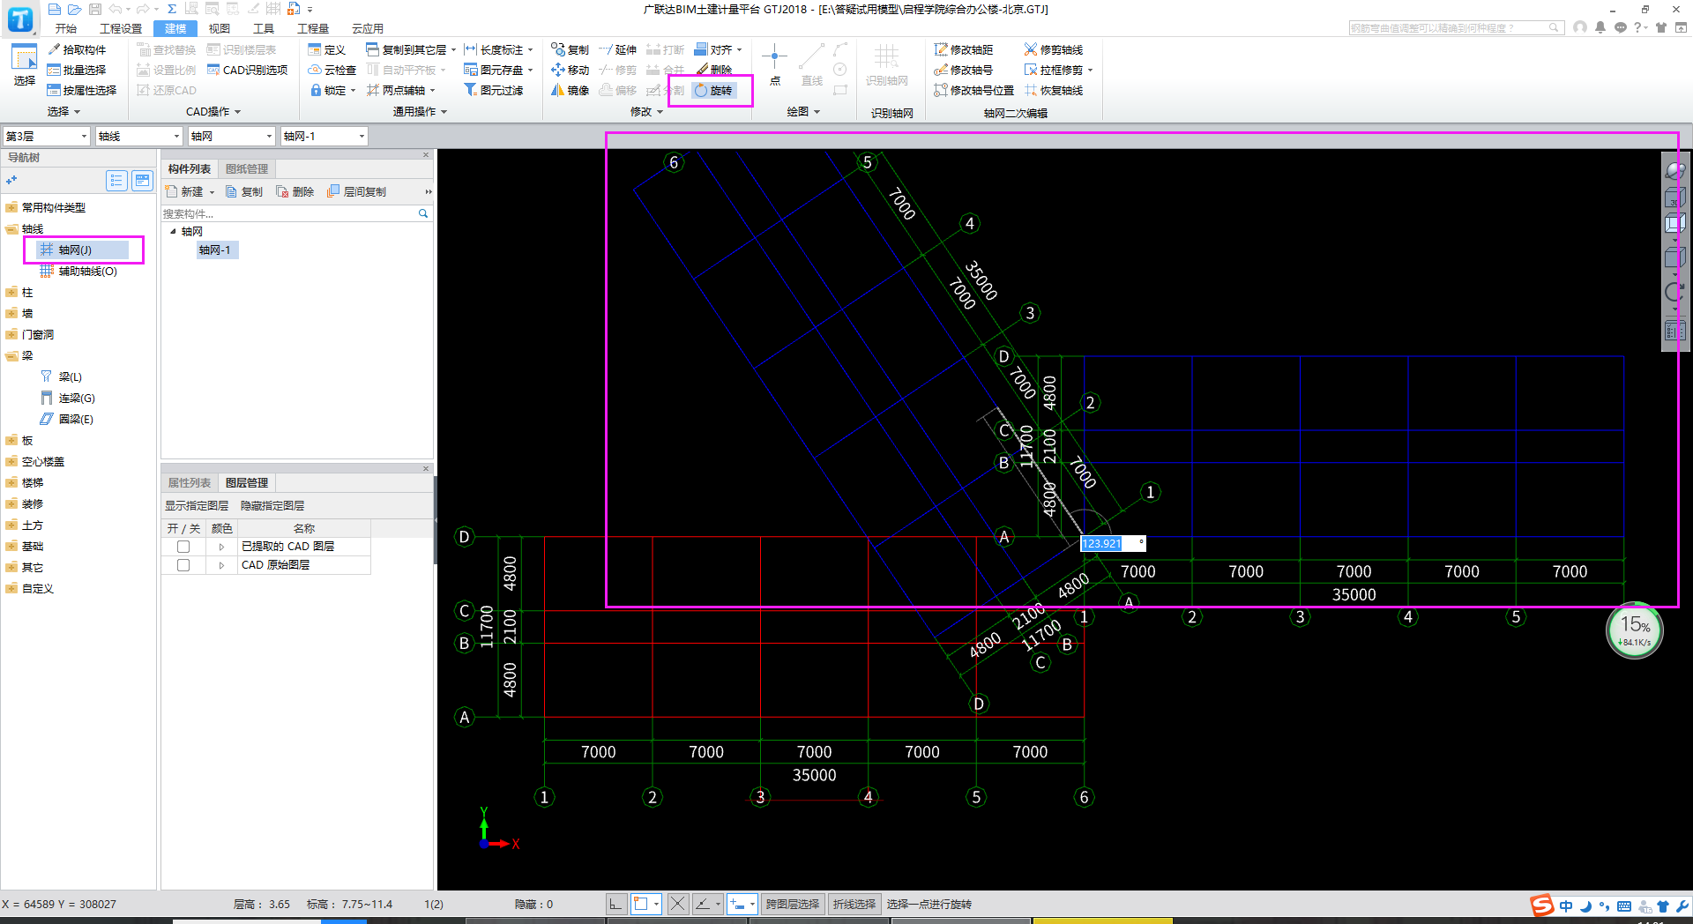This screenshot has width=1693, height=924.
Task: Select 辅助轴线(O) in navigation tree
Action: tap(79, 271)
